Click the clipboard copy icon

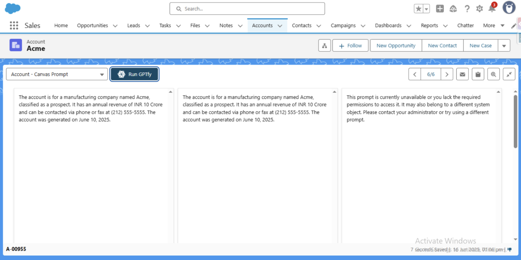click(478, 74)
